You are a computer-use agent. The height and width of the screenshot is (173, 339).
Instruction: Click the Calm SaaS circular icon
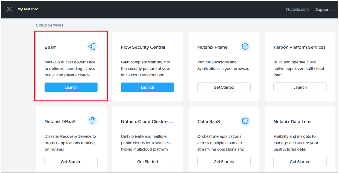pos(245,121)
